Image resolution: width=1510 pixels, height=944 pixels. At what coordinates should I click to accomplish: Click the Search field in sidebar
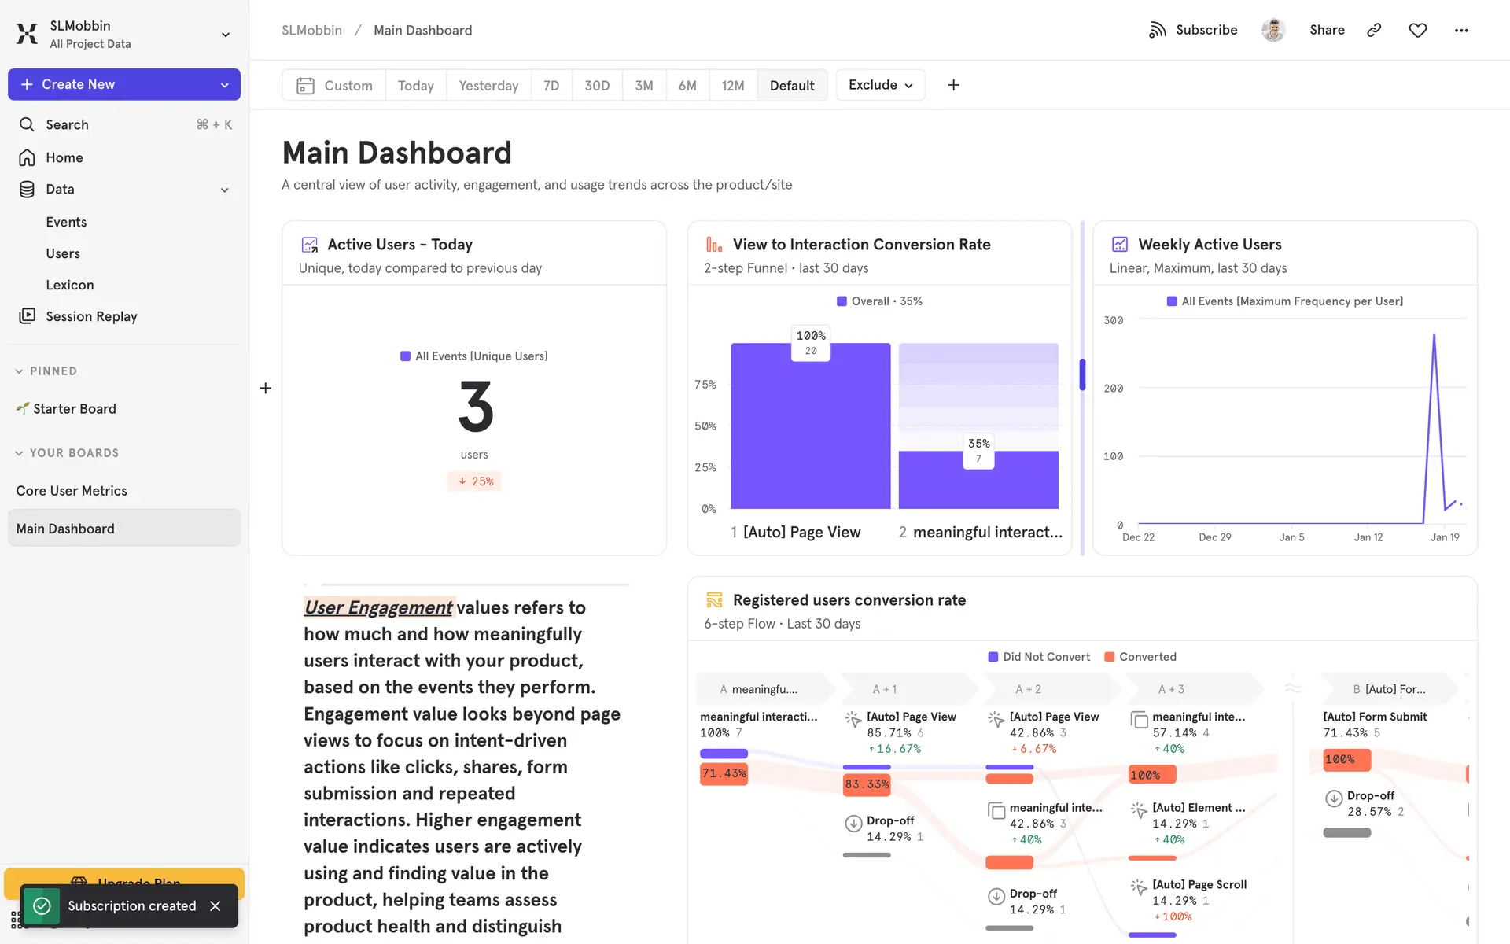point(67,124)
